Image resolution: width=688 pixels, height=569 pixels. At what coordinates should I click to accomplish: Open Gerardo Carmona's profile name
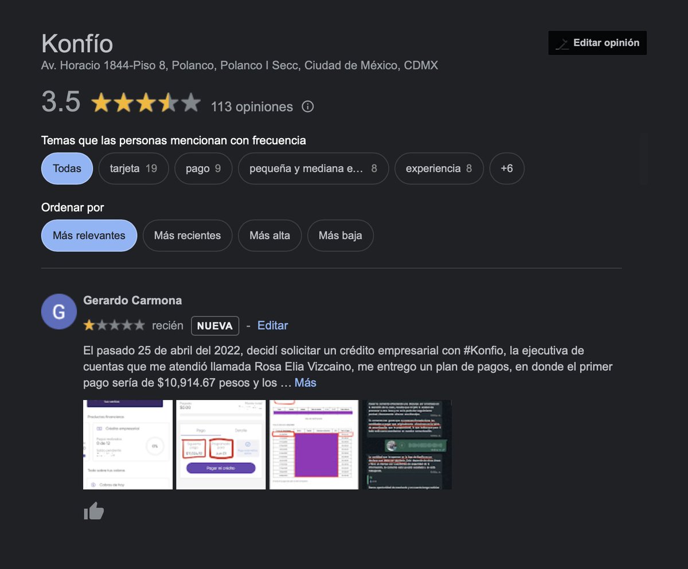[132, 300]
